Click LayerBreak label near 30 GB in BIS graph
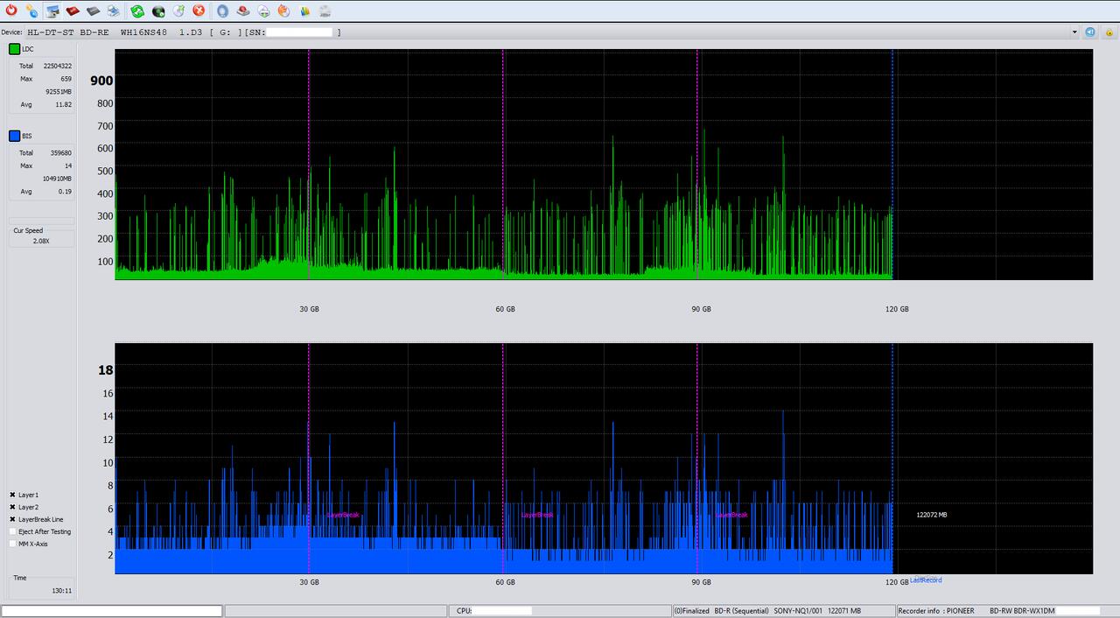The image size is (1120, 618). [x=343, y=515]
